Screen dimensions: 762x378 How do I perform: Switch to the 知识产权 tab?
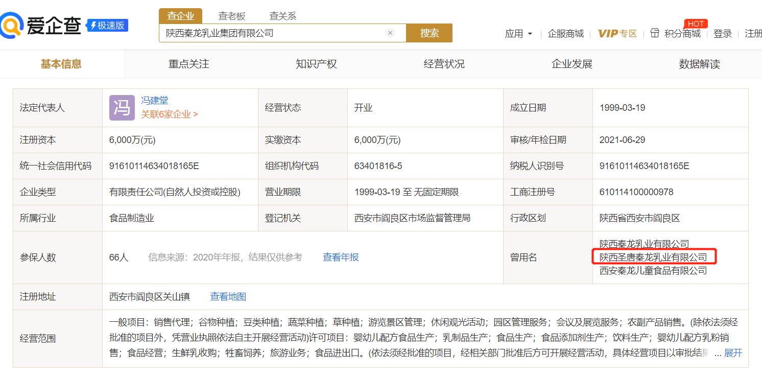tap(316, 63)
